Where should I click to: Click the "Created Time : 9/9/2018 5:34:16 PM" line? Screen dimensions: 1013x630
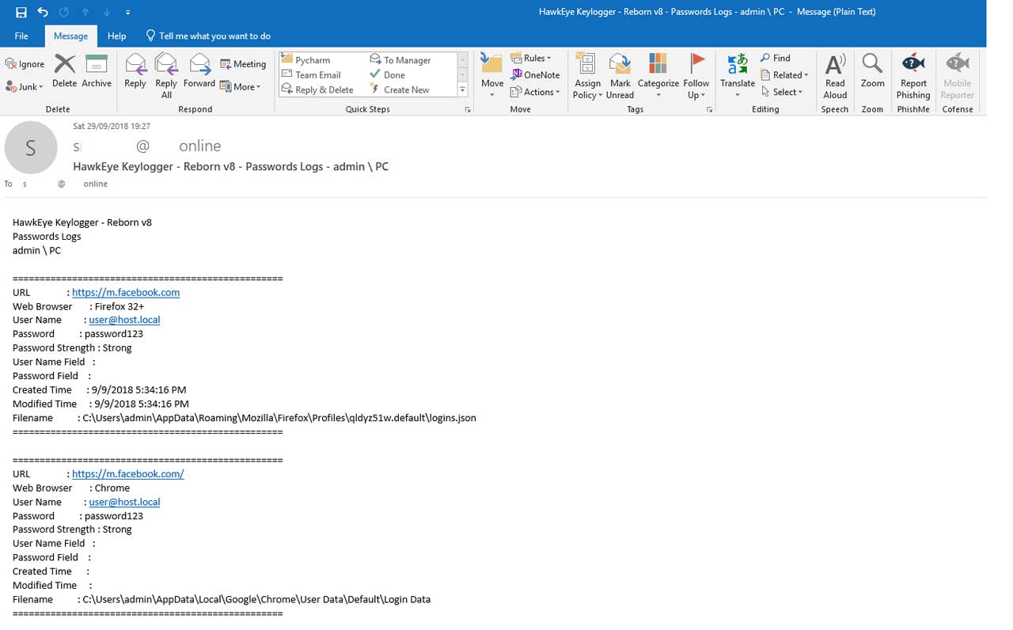(100, 390)
